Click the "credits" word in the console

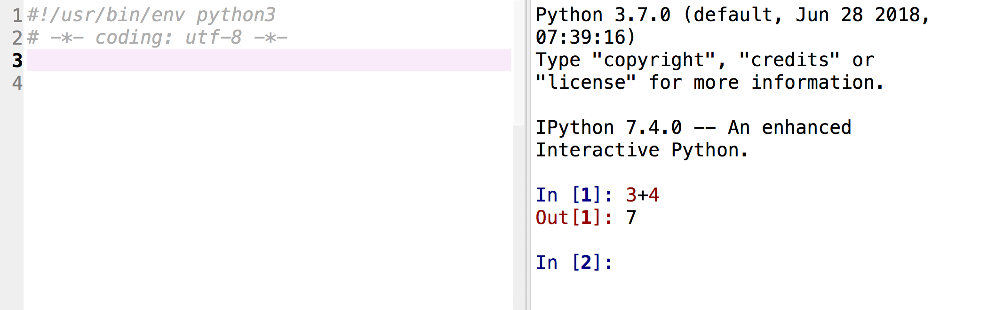tap(789, 60)
